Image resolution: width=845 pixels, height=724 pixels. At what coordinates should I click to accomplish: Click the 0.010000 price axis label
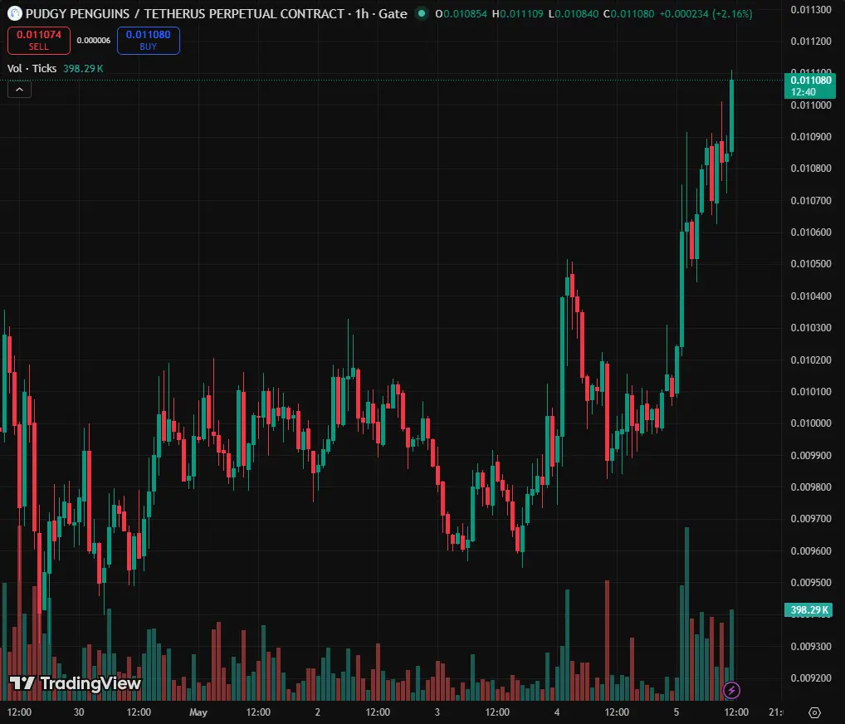point(811,423)
